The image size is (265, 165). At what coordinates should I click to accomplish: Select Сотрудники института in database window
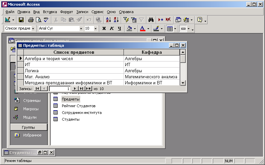[x=82, y=113]
